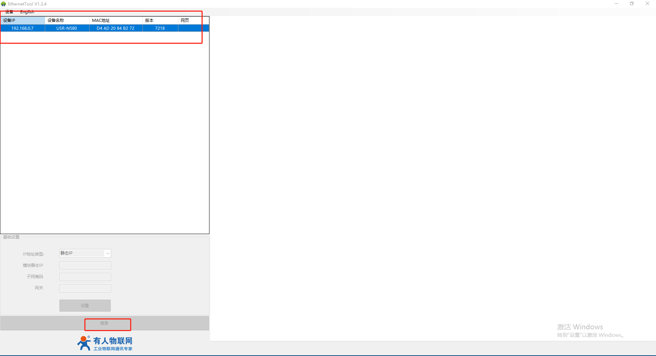
Task: Click the EthernetTool app icon in title bar
Action: click(3, 4)
